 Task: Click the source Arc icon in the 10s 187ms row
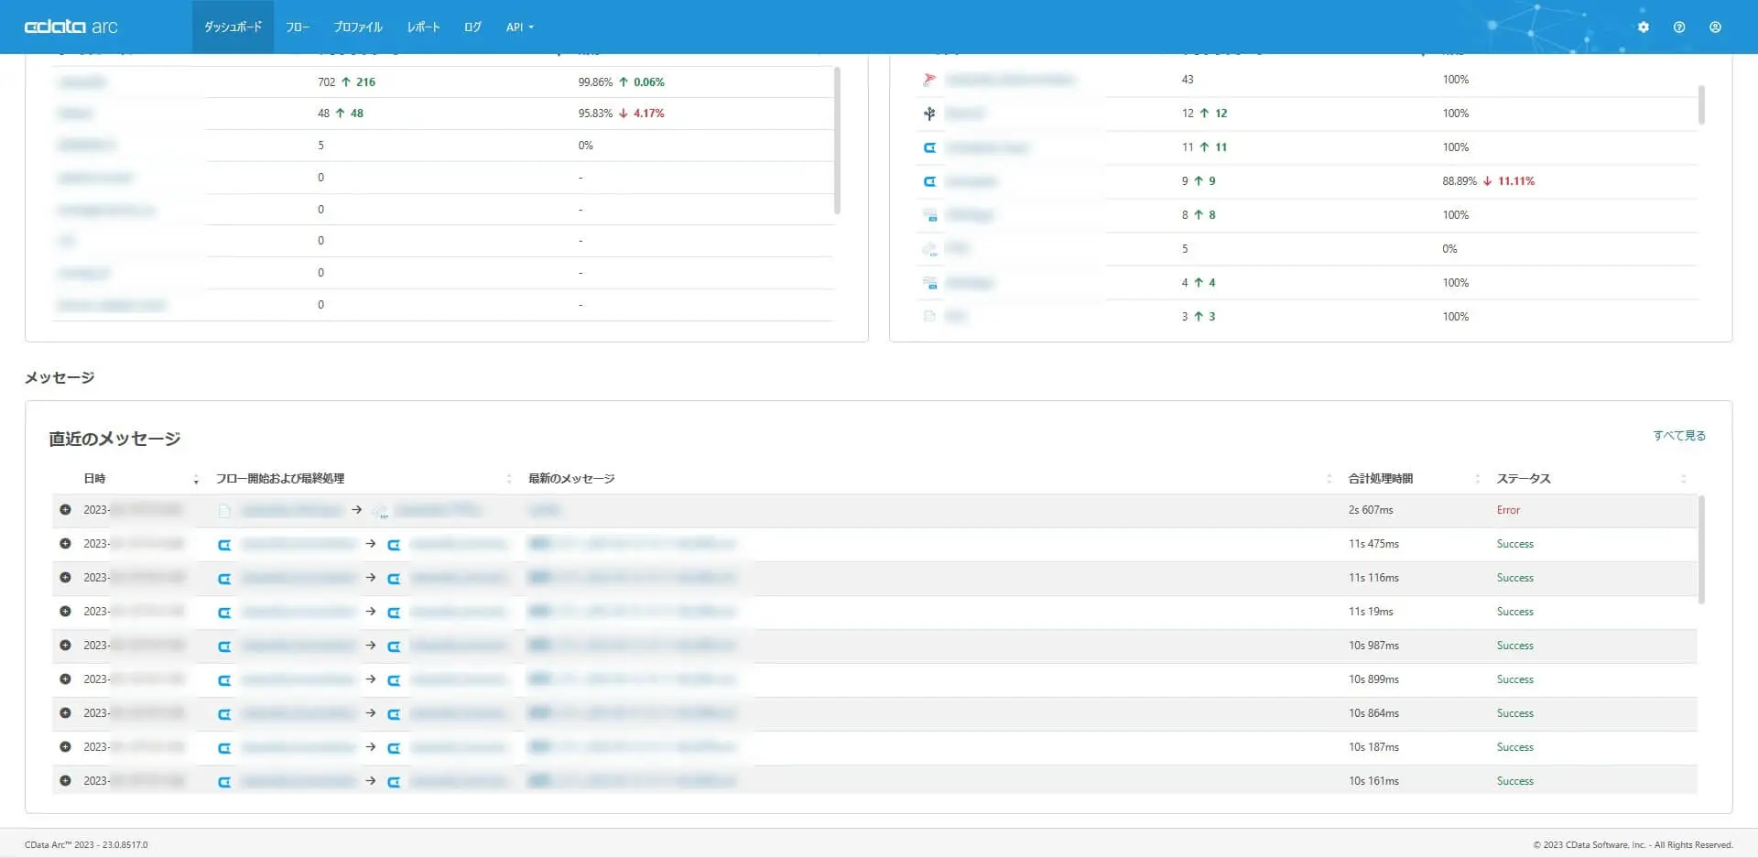(x=224, y=748)
